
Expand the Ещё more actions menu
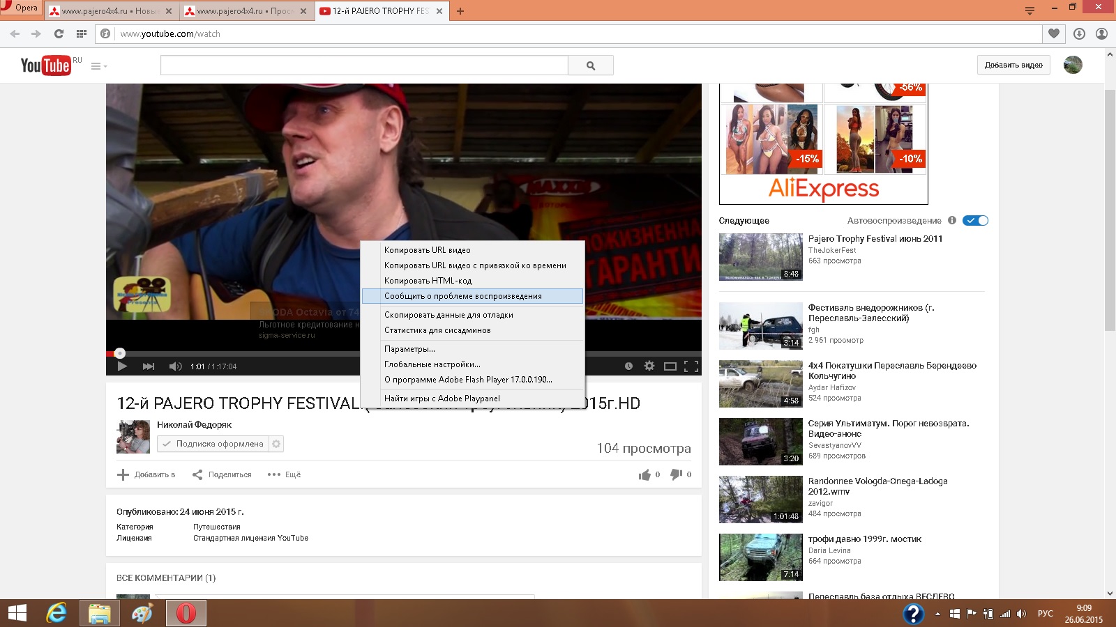pyautogui.click(x=285, y=474)
